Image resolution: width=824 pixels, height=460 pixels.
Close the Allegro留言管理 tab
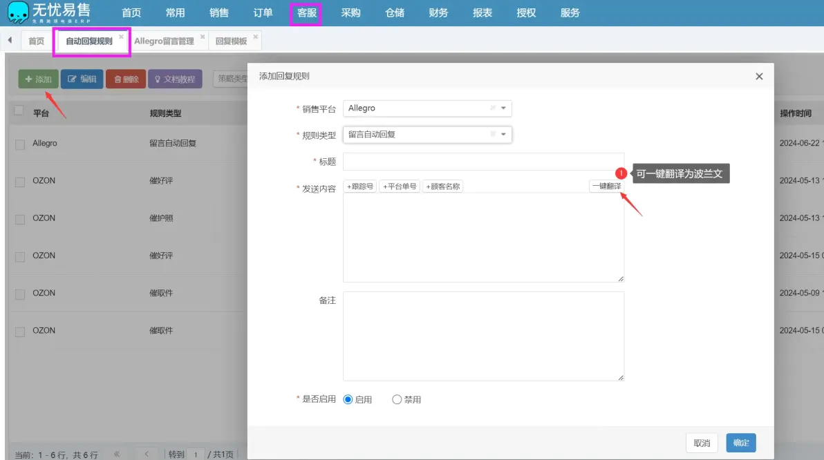point(203,37)
